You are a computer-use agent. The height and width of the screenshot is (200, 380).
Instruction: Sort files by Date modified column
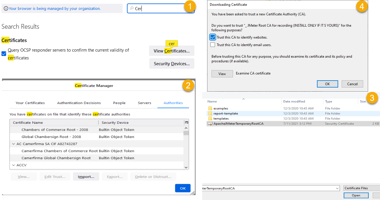click(x=302, y=101)
